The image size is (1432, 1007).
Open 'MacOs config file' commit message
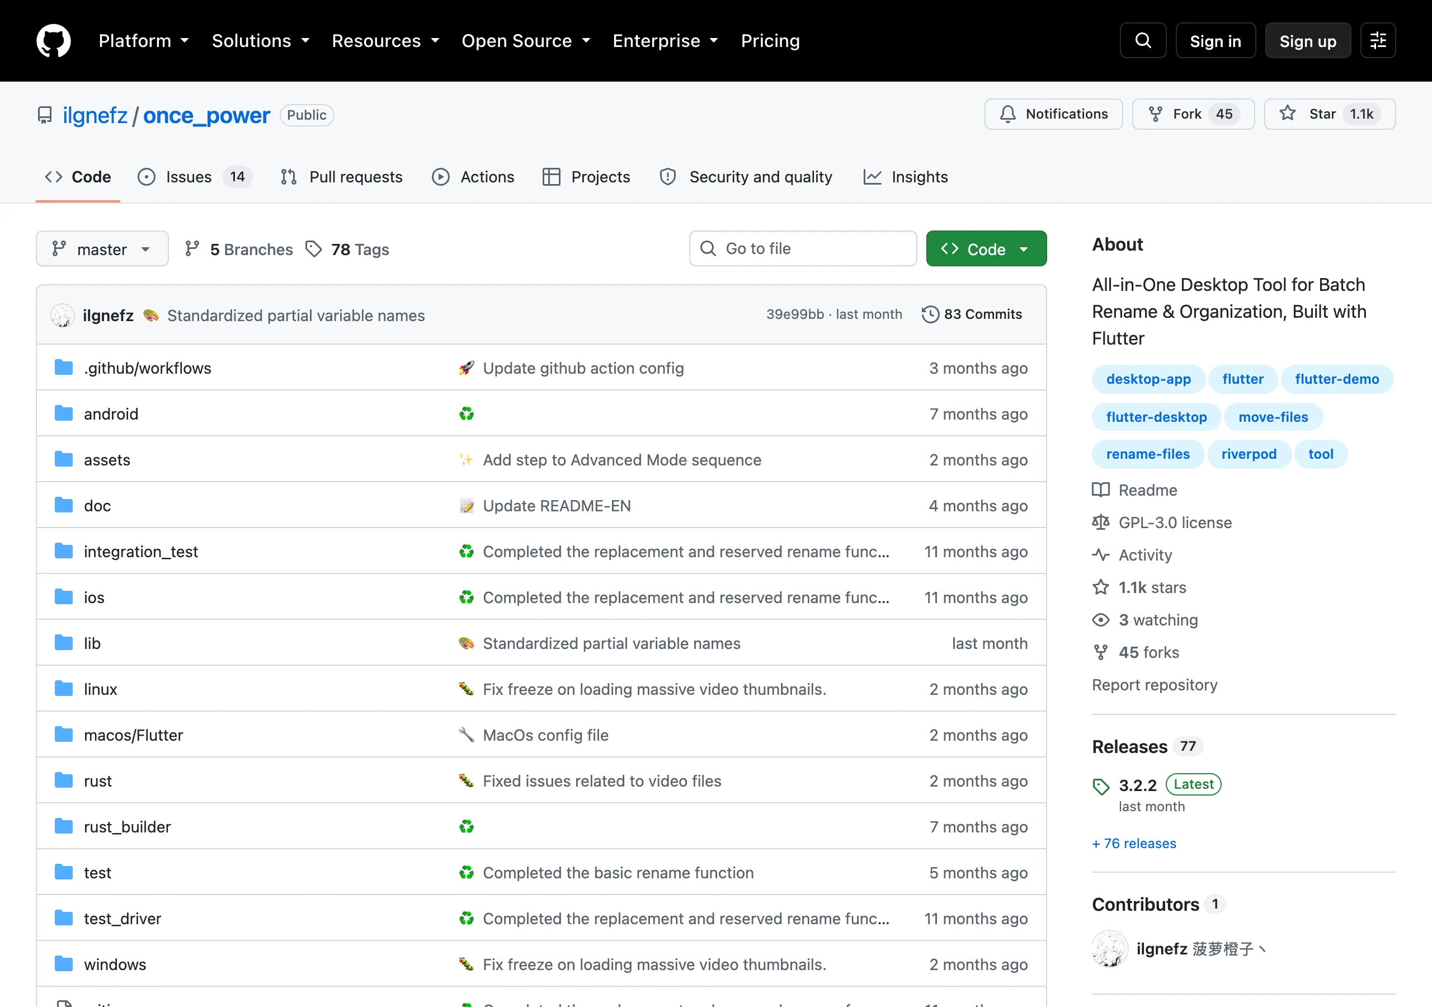click(546, 735)
